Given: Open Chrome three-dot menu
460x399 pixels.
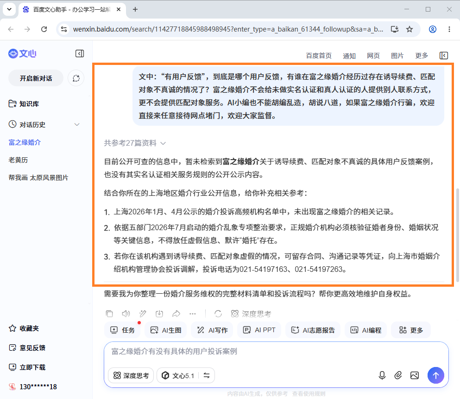Looking at the screenshot, I should click(x=449, y=29).
